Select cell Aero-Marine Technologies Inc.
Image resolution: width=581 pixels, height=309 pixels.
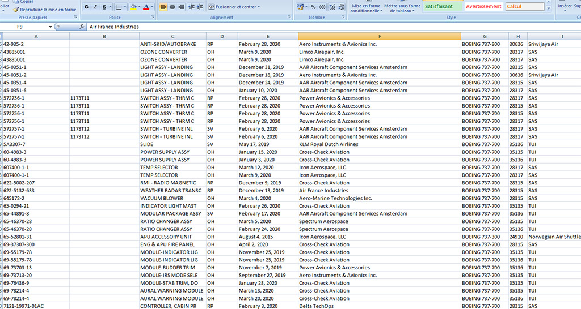[x=380, y=198]
